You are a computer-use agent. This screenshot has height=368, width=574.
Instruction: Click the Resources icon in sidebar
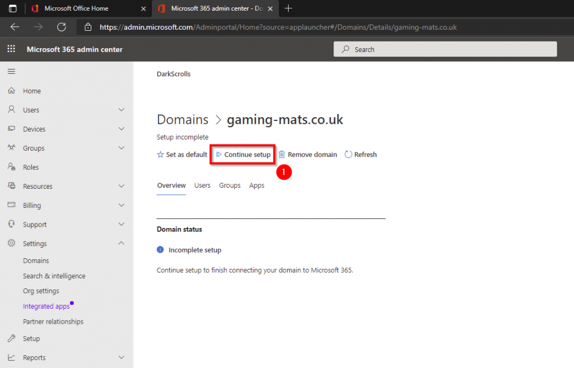click(x=11, y=186)
